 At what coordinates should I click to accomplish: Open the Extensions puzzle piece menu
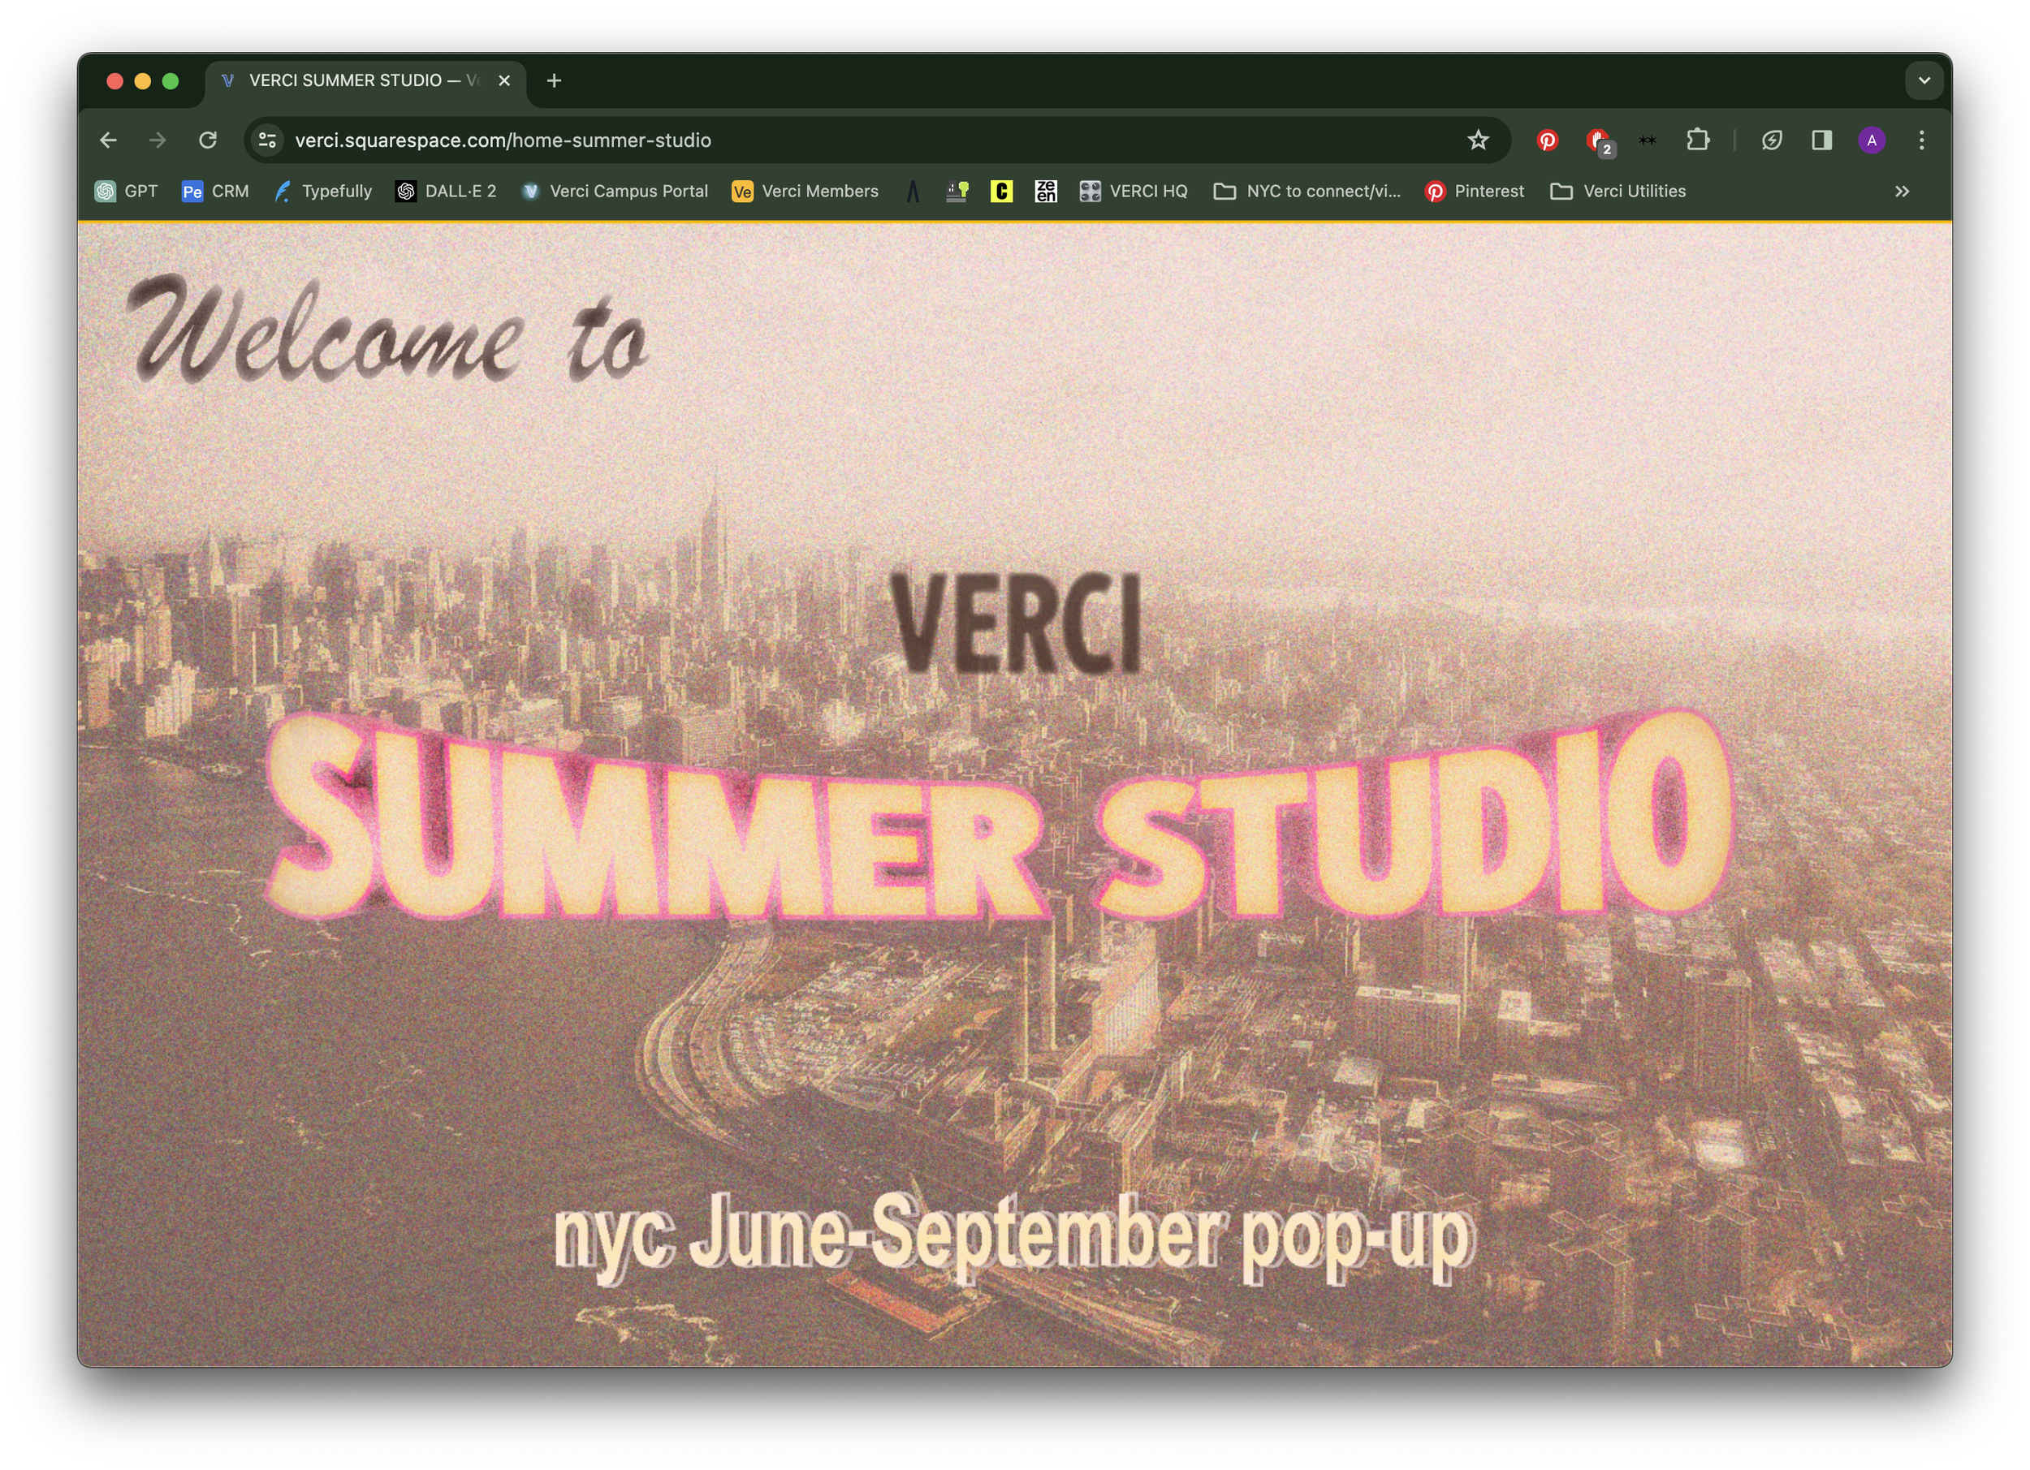(x=1697, y=140)
